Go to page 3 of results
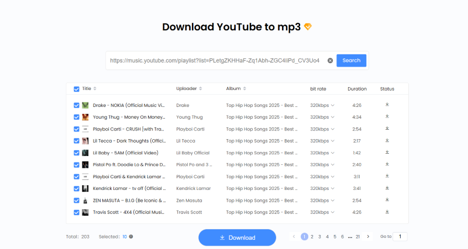 319,237
